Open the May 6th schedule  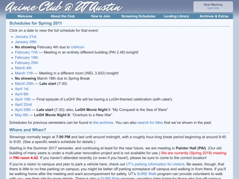click(22, 115)
